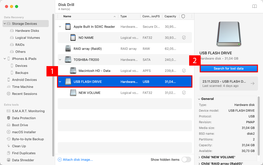
Task: Open the Data Shredder tool
Action: click(23, 160)
